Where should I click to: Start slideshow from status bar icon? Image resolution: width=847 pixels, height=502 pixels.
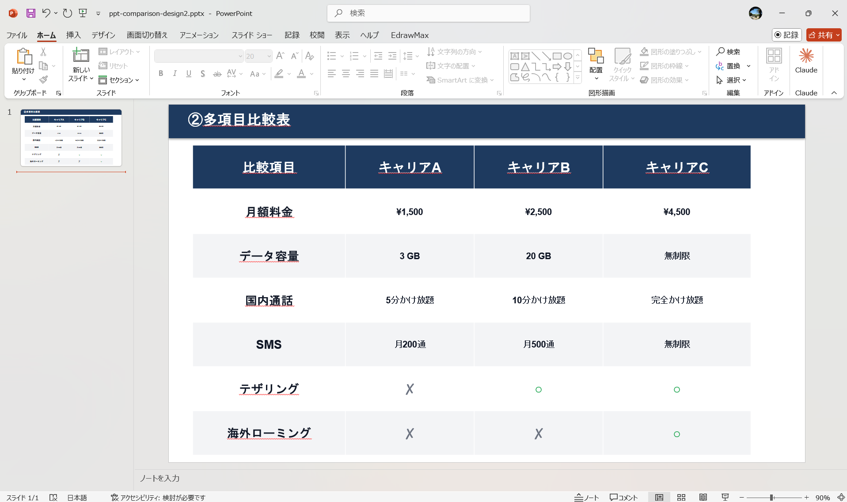point(725,497)
